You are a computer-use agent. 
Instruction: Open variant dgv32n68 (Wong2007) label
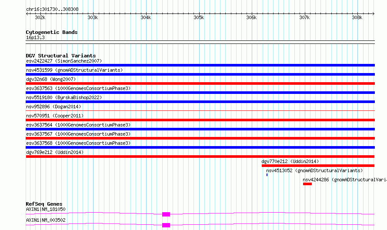51,79
